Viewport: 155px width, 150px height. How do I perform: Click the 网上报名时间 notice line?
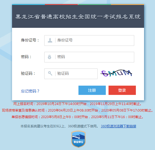pyautogui.click(x=78, y=104)
